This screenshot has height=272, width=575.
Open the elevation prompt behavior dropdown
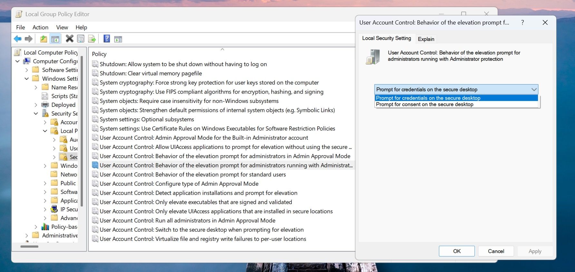534,89
